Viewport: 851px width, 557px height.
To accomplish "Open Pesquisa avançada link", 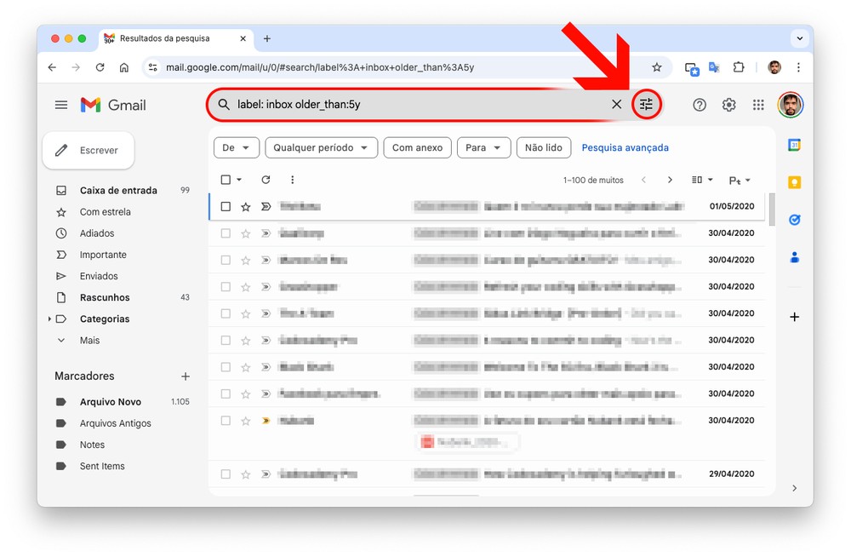I will tap(625, 148).
